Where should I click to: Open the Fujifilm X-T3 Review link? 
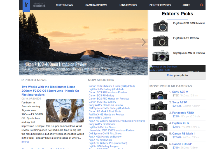[186, 38]
